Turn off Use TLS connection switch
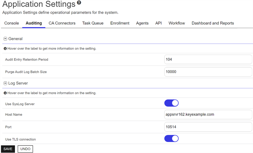 tap(171, 139)
